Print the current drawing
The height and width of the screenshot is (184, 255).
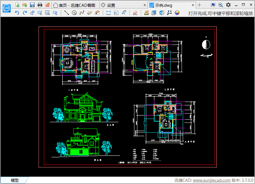pyautogui.click(x=40, y=5)
